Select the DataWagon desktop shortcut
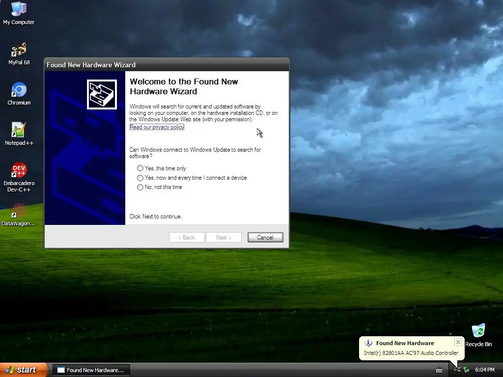Image resolution: width=503 pixels, height=377 pixels. pyautogui.click(x=18, y=215)
